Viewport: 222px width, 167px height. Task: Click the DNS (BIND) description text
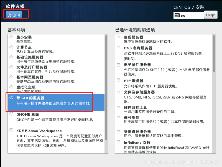coord(163,56)
